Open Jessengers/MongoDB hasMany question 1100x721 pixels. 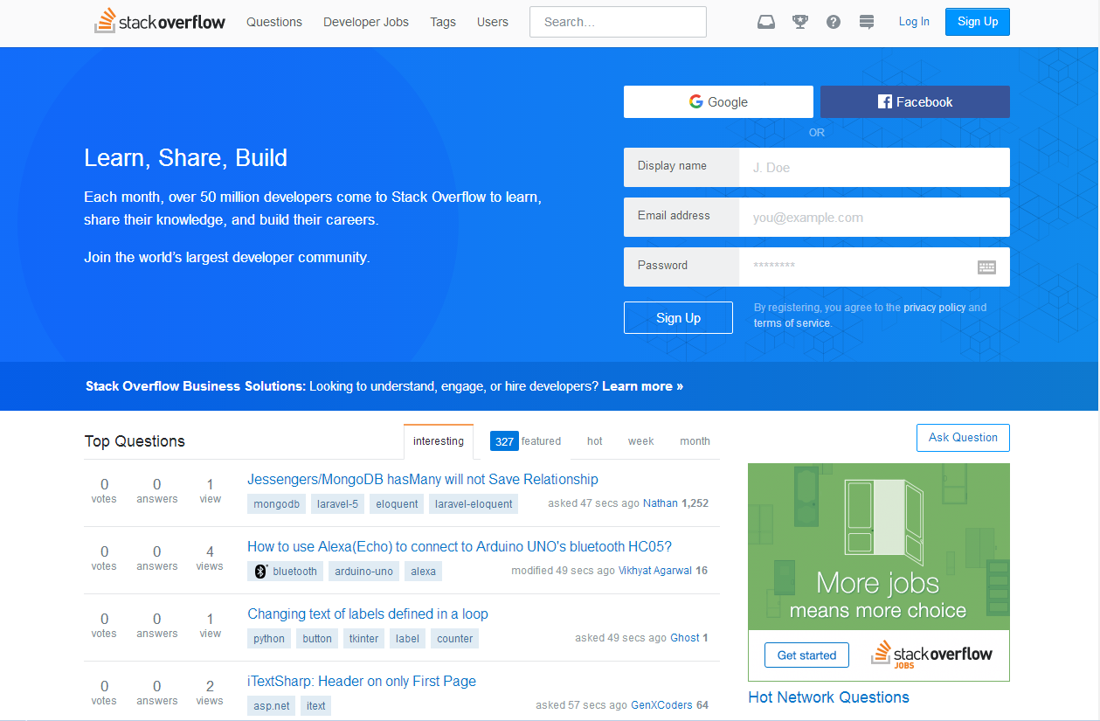tap(423, 479)
